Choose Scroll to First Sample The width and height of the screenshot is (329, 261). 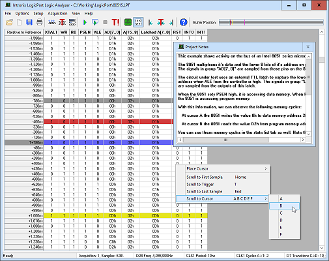click(x=223, y=177)
